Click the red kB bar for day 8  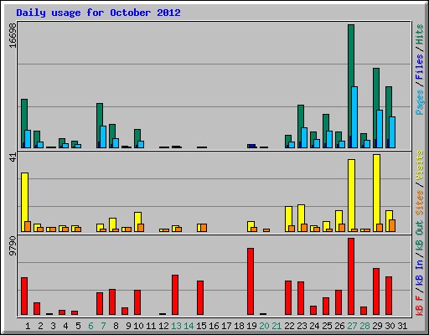pyautogui.click(x=112, y=302)
